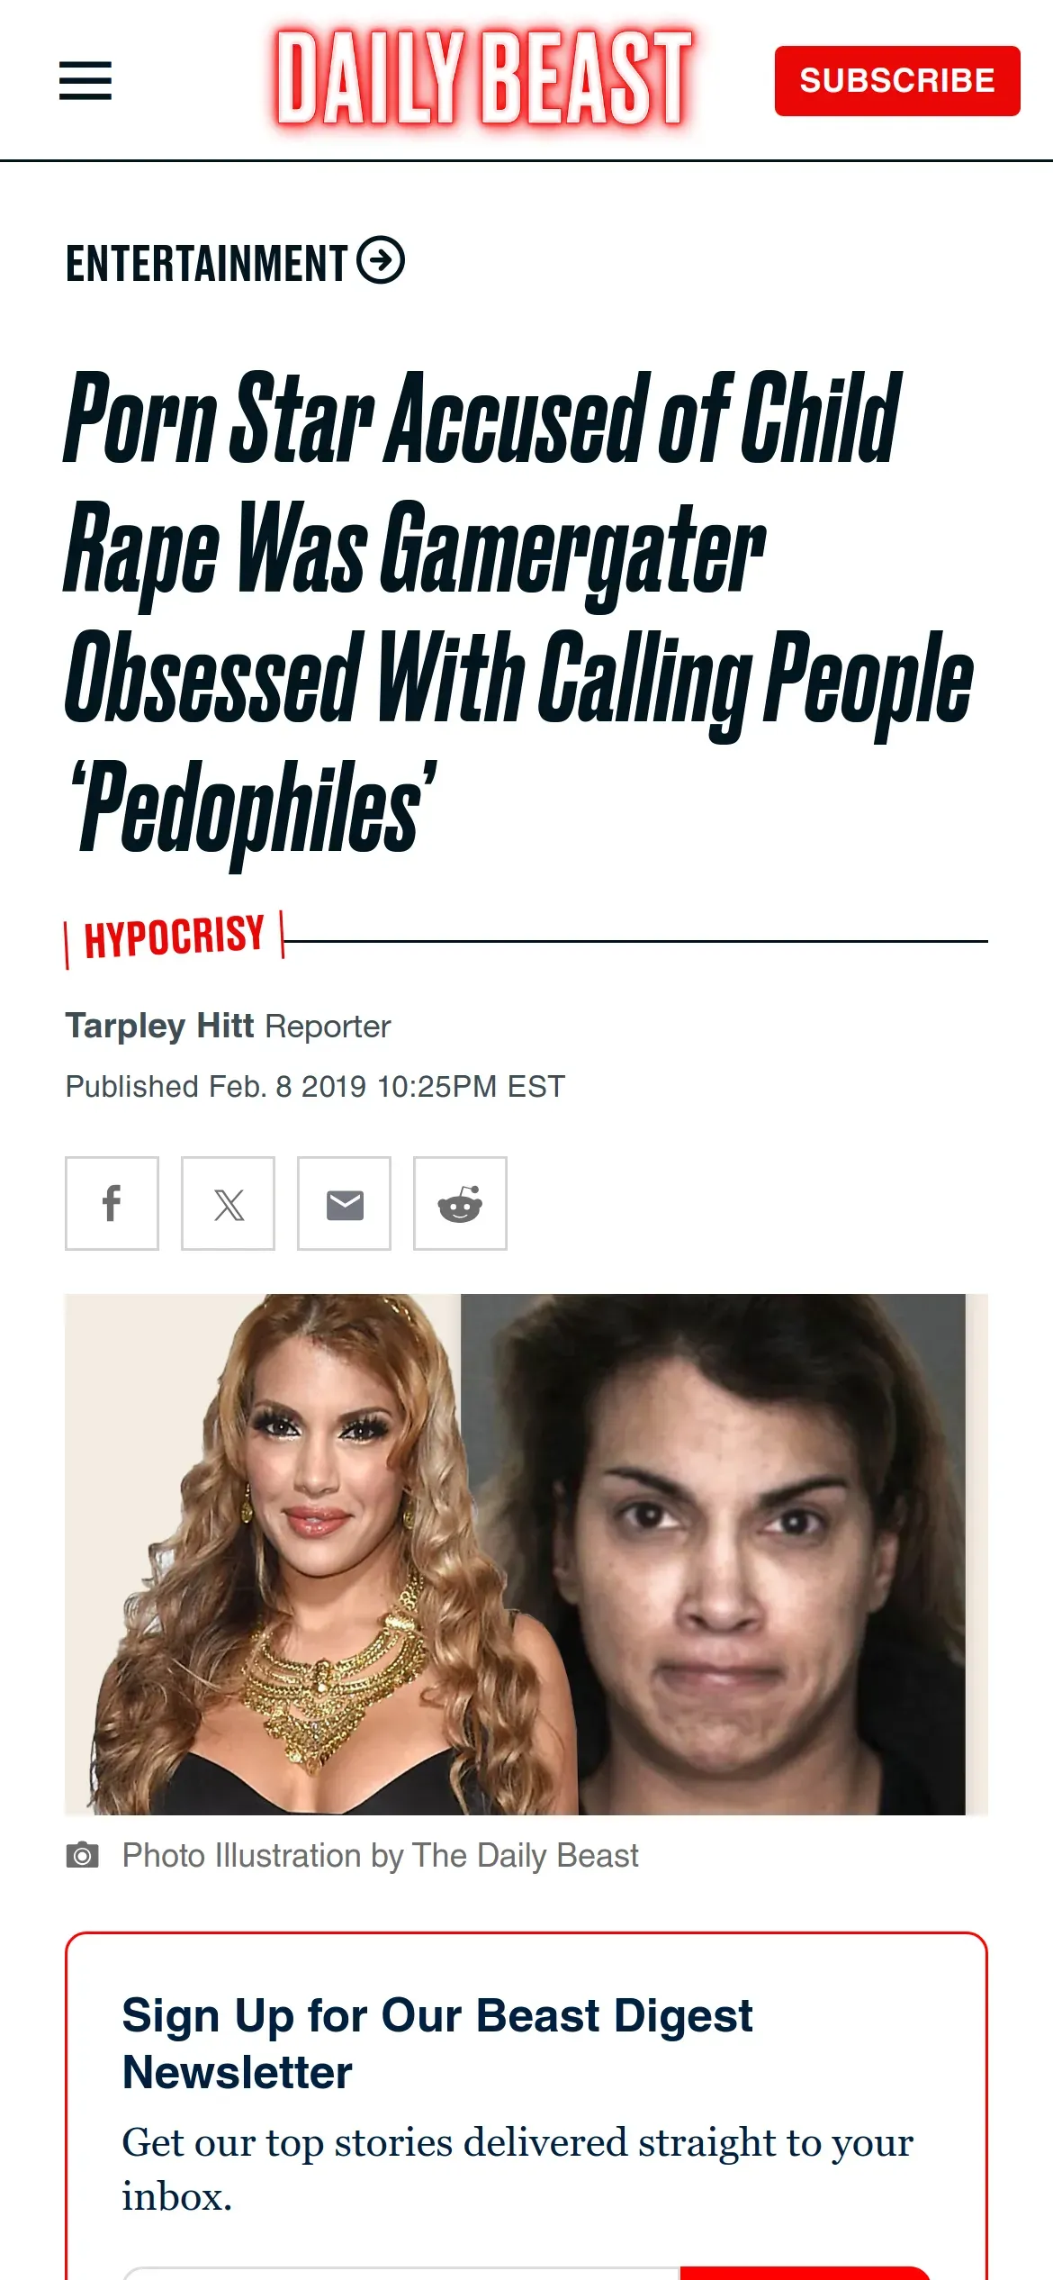1053x2280 pixels.
Task: Share the article on Facebook
Action: (x=112, y=1203)
